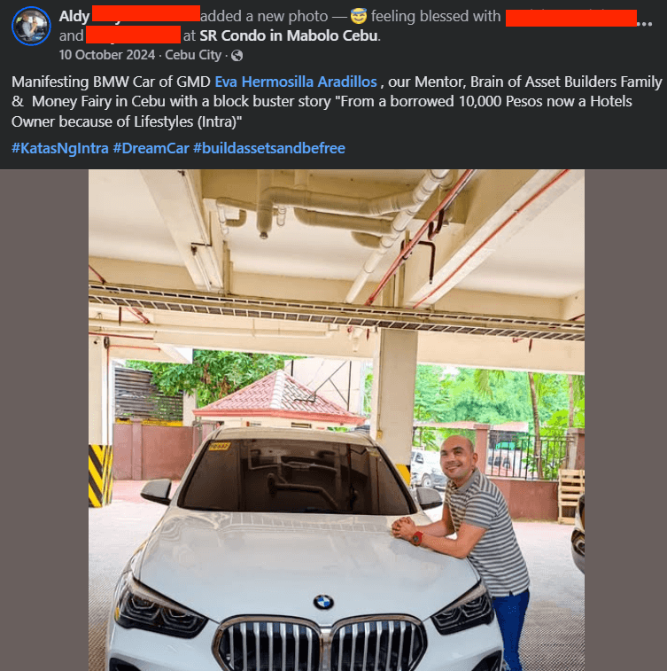Image resolution: width=667 pixels, height=671 pixels.
Task: Open the #DreamCar hashtag
Action: click(x=151, y=148)
